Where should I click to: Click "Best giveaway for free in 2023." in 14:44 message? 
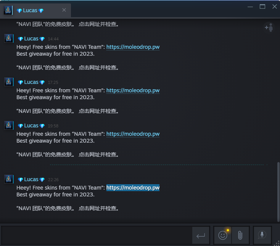[55, 54]
